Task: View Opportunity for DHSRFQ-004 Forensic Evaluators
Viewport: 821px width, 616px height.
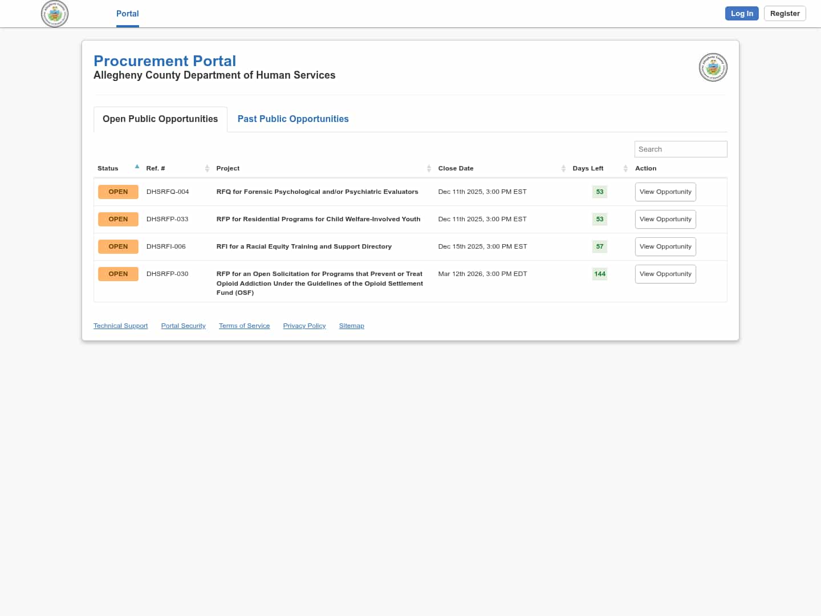Action: [665, 192]
